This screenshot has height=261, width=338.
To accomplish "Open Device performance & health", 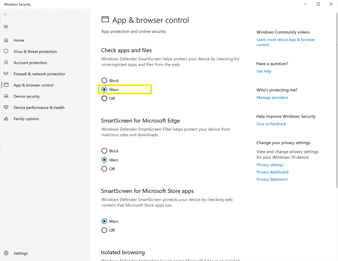I will [39, 107].
